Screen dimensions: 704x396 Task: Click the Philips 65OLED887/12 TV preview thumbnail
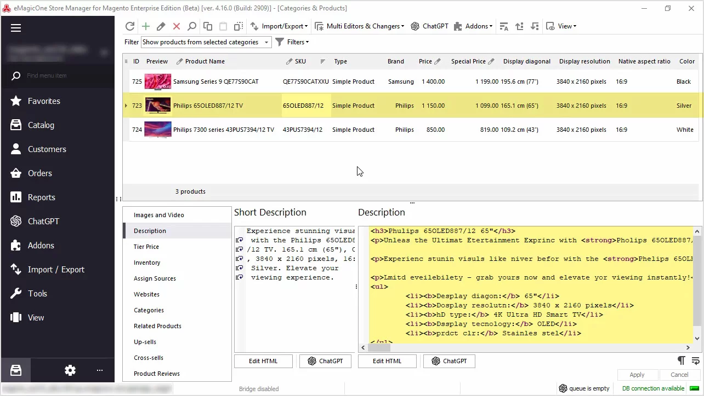point(158,106)
